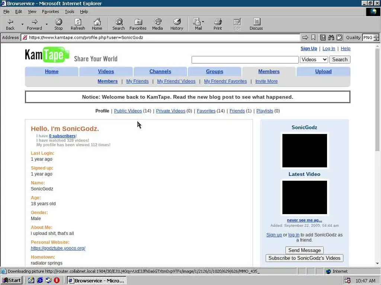The width and height of the screenshot is (381, 285).
Task: Click the bookmark icon beside the address bar
Action: pos(313,37)
